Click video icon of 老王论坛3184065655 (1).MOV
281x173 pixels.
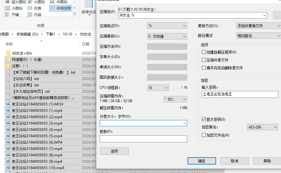8,104
